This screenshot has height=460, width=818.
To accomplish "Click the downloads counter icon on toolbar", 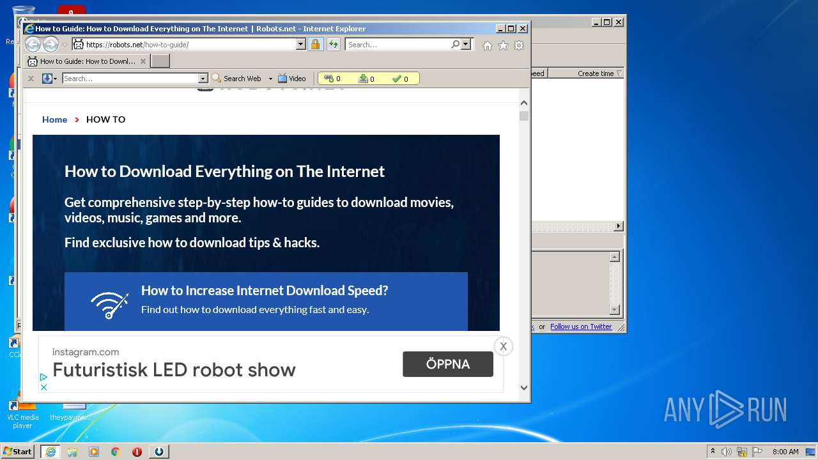I will [x=363, y=79].
